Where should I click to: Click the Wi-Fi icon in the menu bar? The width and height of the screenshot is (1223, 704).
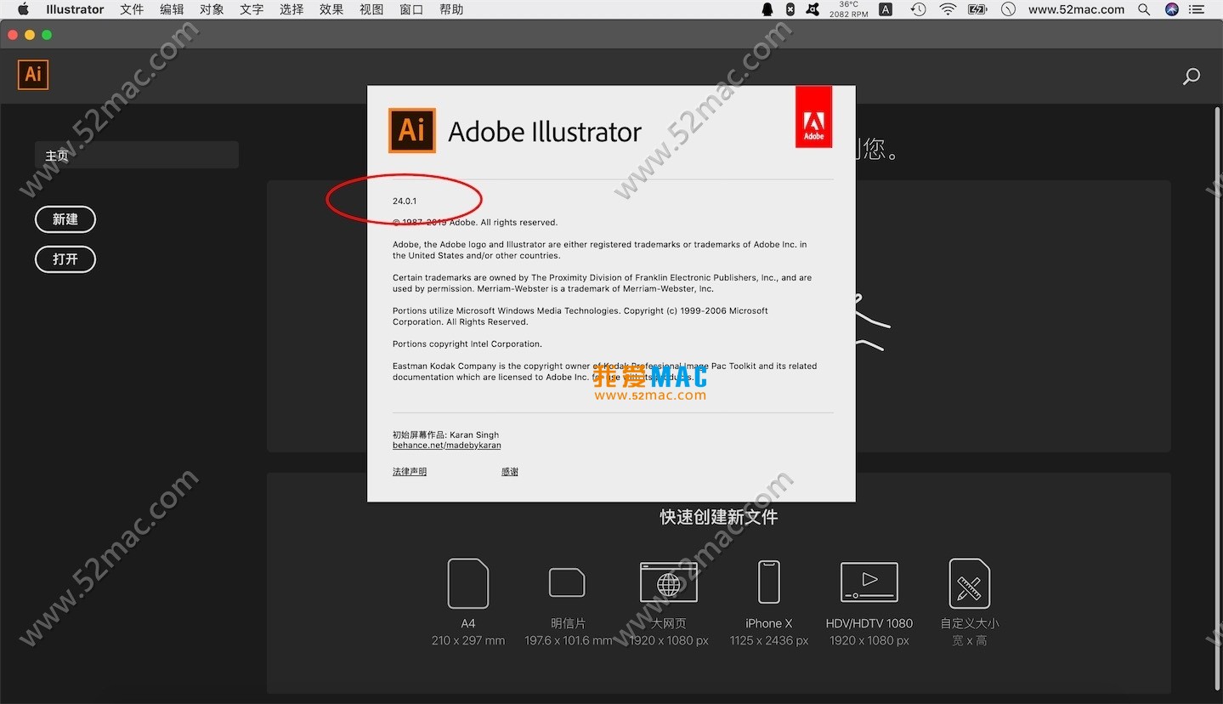[x=947, y=9]
